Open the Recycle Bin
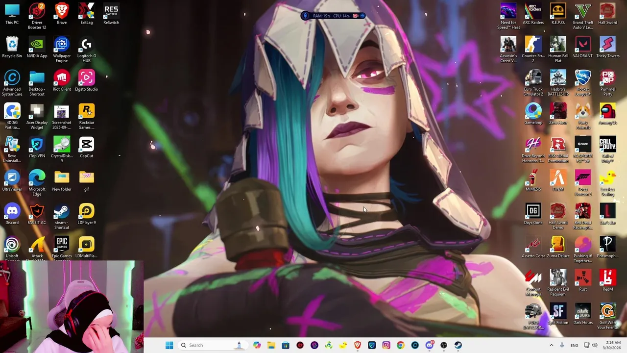 (x=12, y=47)
